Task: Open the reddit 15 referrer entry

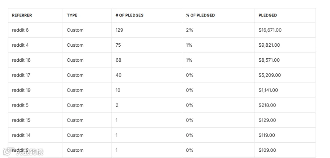Action: click(x=21, y=120)
